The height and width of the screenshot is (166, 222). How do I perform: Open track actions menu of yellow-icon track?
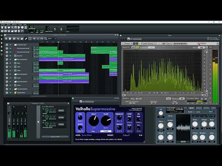pos(7,93)
